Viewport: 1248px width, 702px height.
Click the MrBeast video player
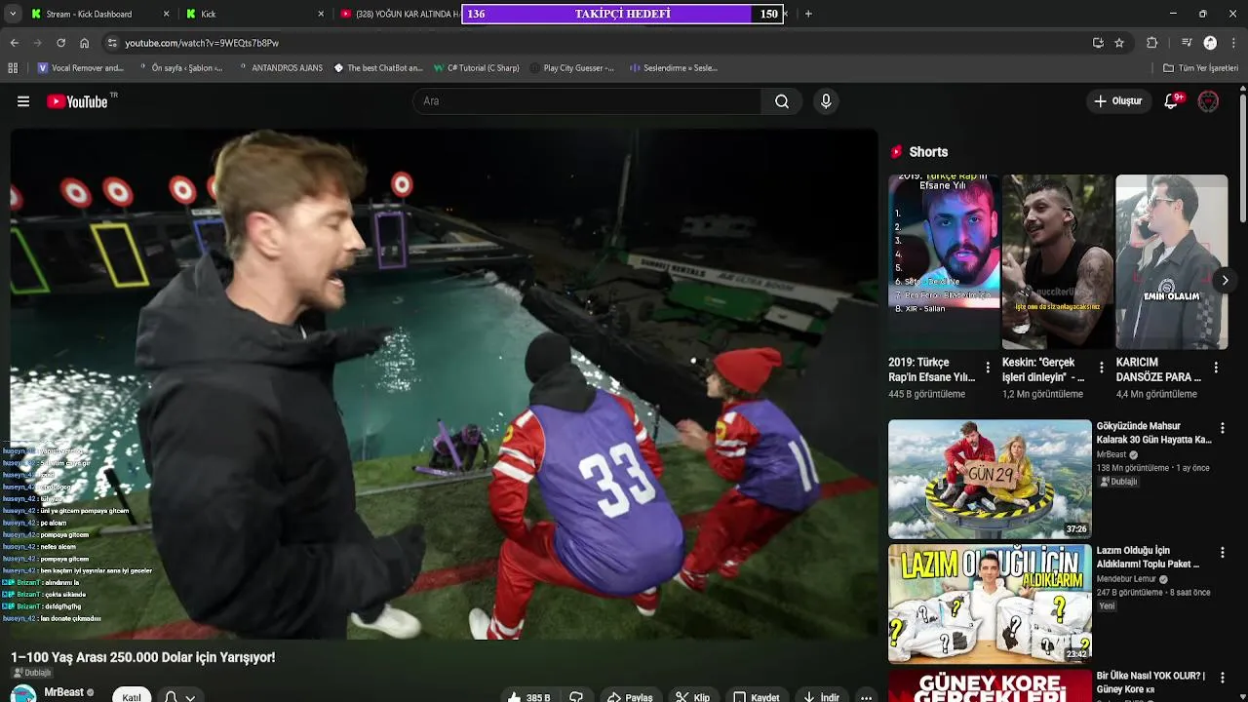click(x=444, y=384)
